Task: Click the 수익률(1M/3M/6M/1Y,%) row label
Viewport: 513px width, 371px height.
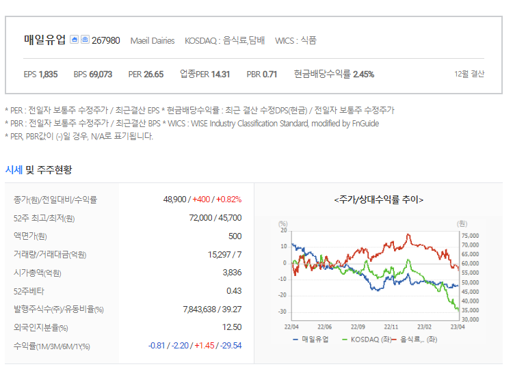Action: click(x=52, y=346)
